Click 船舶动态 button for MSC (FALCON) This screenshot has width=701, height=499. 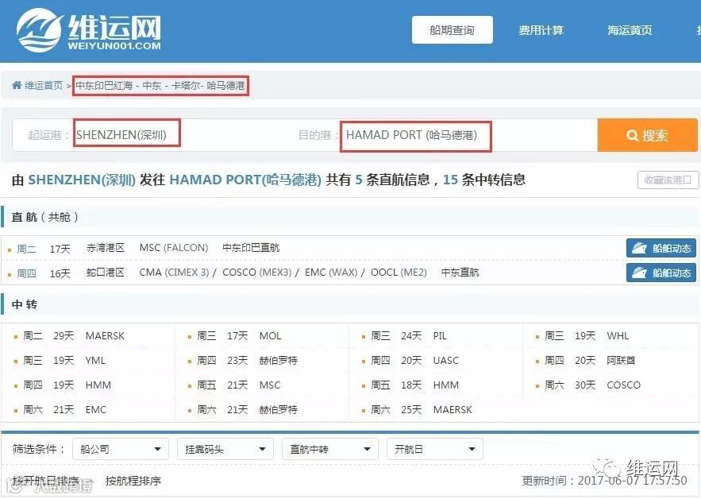tap(661, 248)
